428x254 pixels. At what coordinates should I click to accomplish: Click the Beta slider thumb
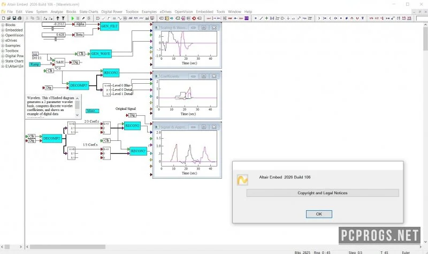pos(56,39)
